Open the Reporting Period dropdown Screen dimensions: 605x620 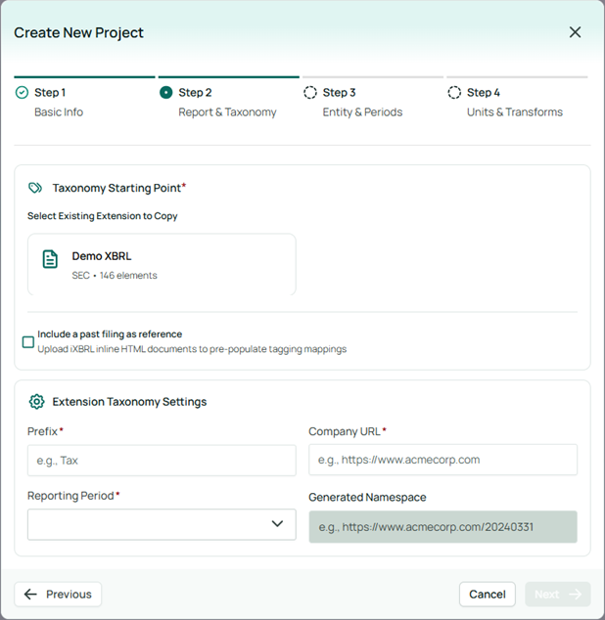pyautogui.click(x=162, y=524)
